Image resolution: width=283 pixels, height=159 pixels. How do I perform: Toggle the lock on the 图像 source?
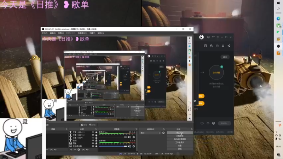[x=96, y=143]
